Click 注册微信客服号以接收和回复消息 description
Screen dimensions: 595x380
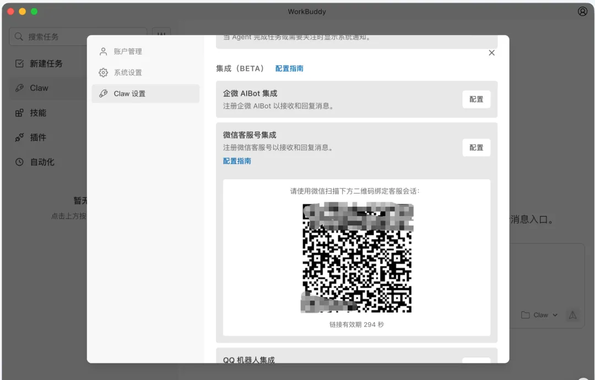click(279, 147)
